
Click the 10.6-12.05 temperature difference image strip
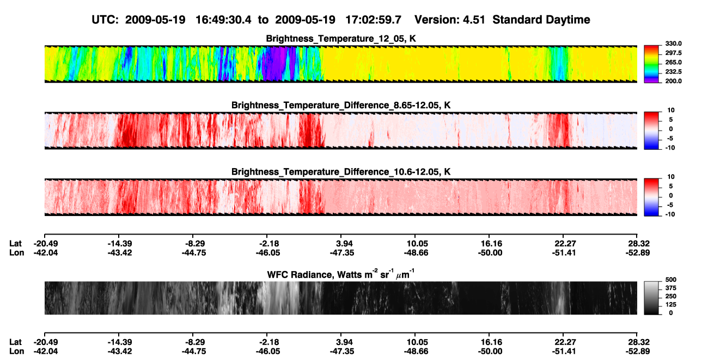[341, 197]
